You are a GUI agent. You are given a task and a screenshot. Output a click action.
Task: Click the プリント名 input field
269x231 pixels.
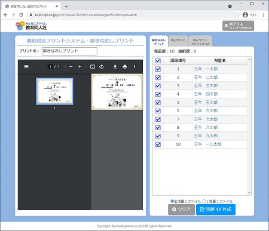click(x=69, y=51)
